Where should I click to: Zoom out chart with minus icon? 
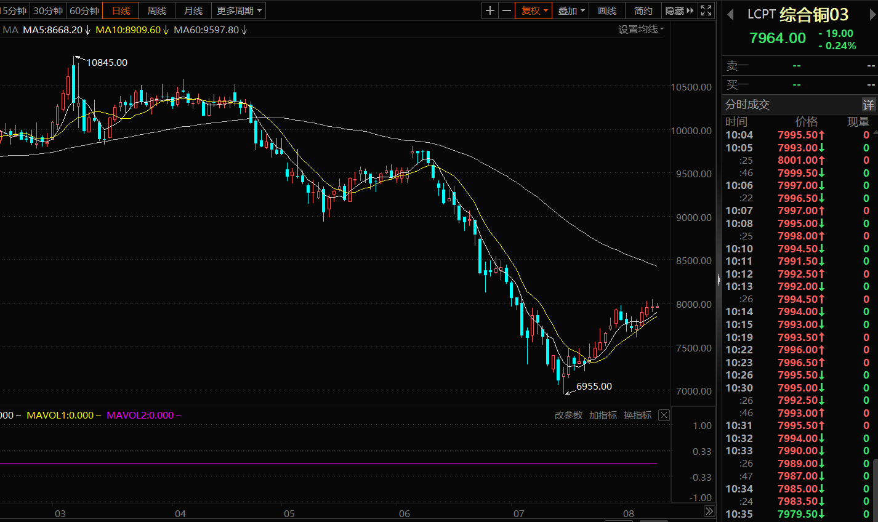pyautogui.click(x=506, y=10)
